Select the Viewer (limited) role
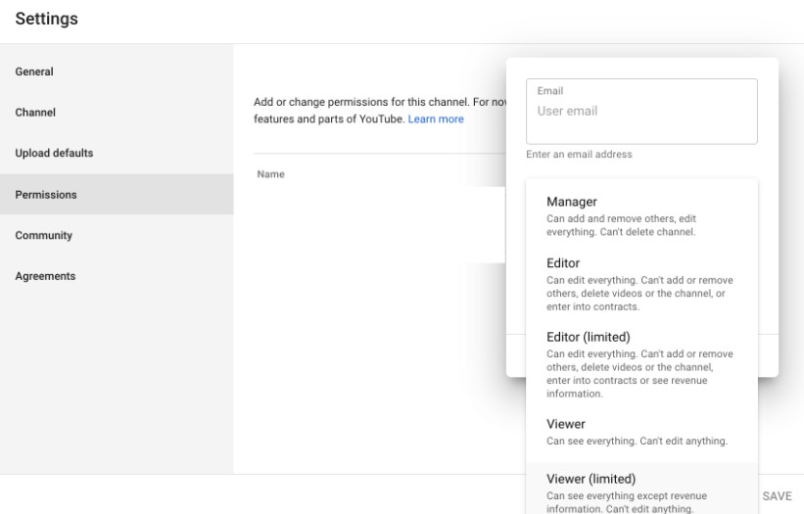This screenshot has height=514, width=804. pyautogui.click(x=641, y=489)
